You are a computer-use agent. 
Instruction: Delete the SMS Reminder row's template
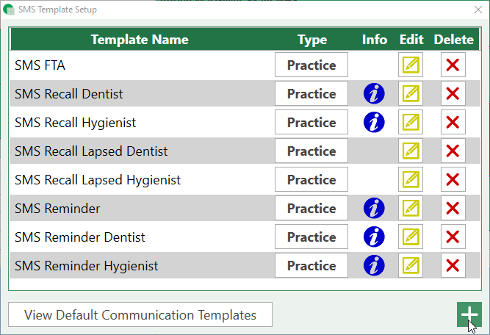(x=453, y=208)
